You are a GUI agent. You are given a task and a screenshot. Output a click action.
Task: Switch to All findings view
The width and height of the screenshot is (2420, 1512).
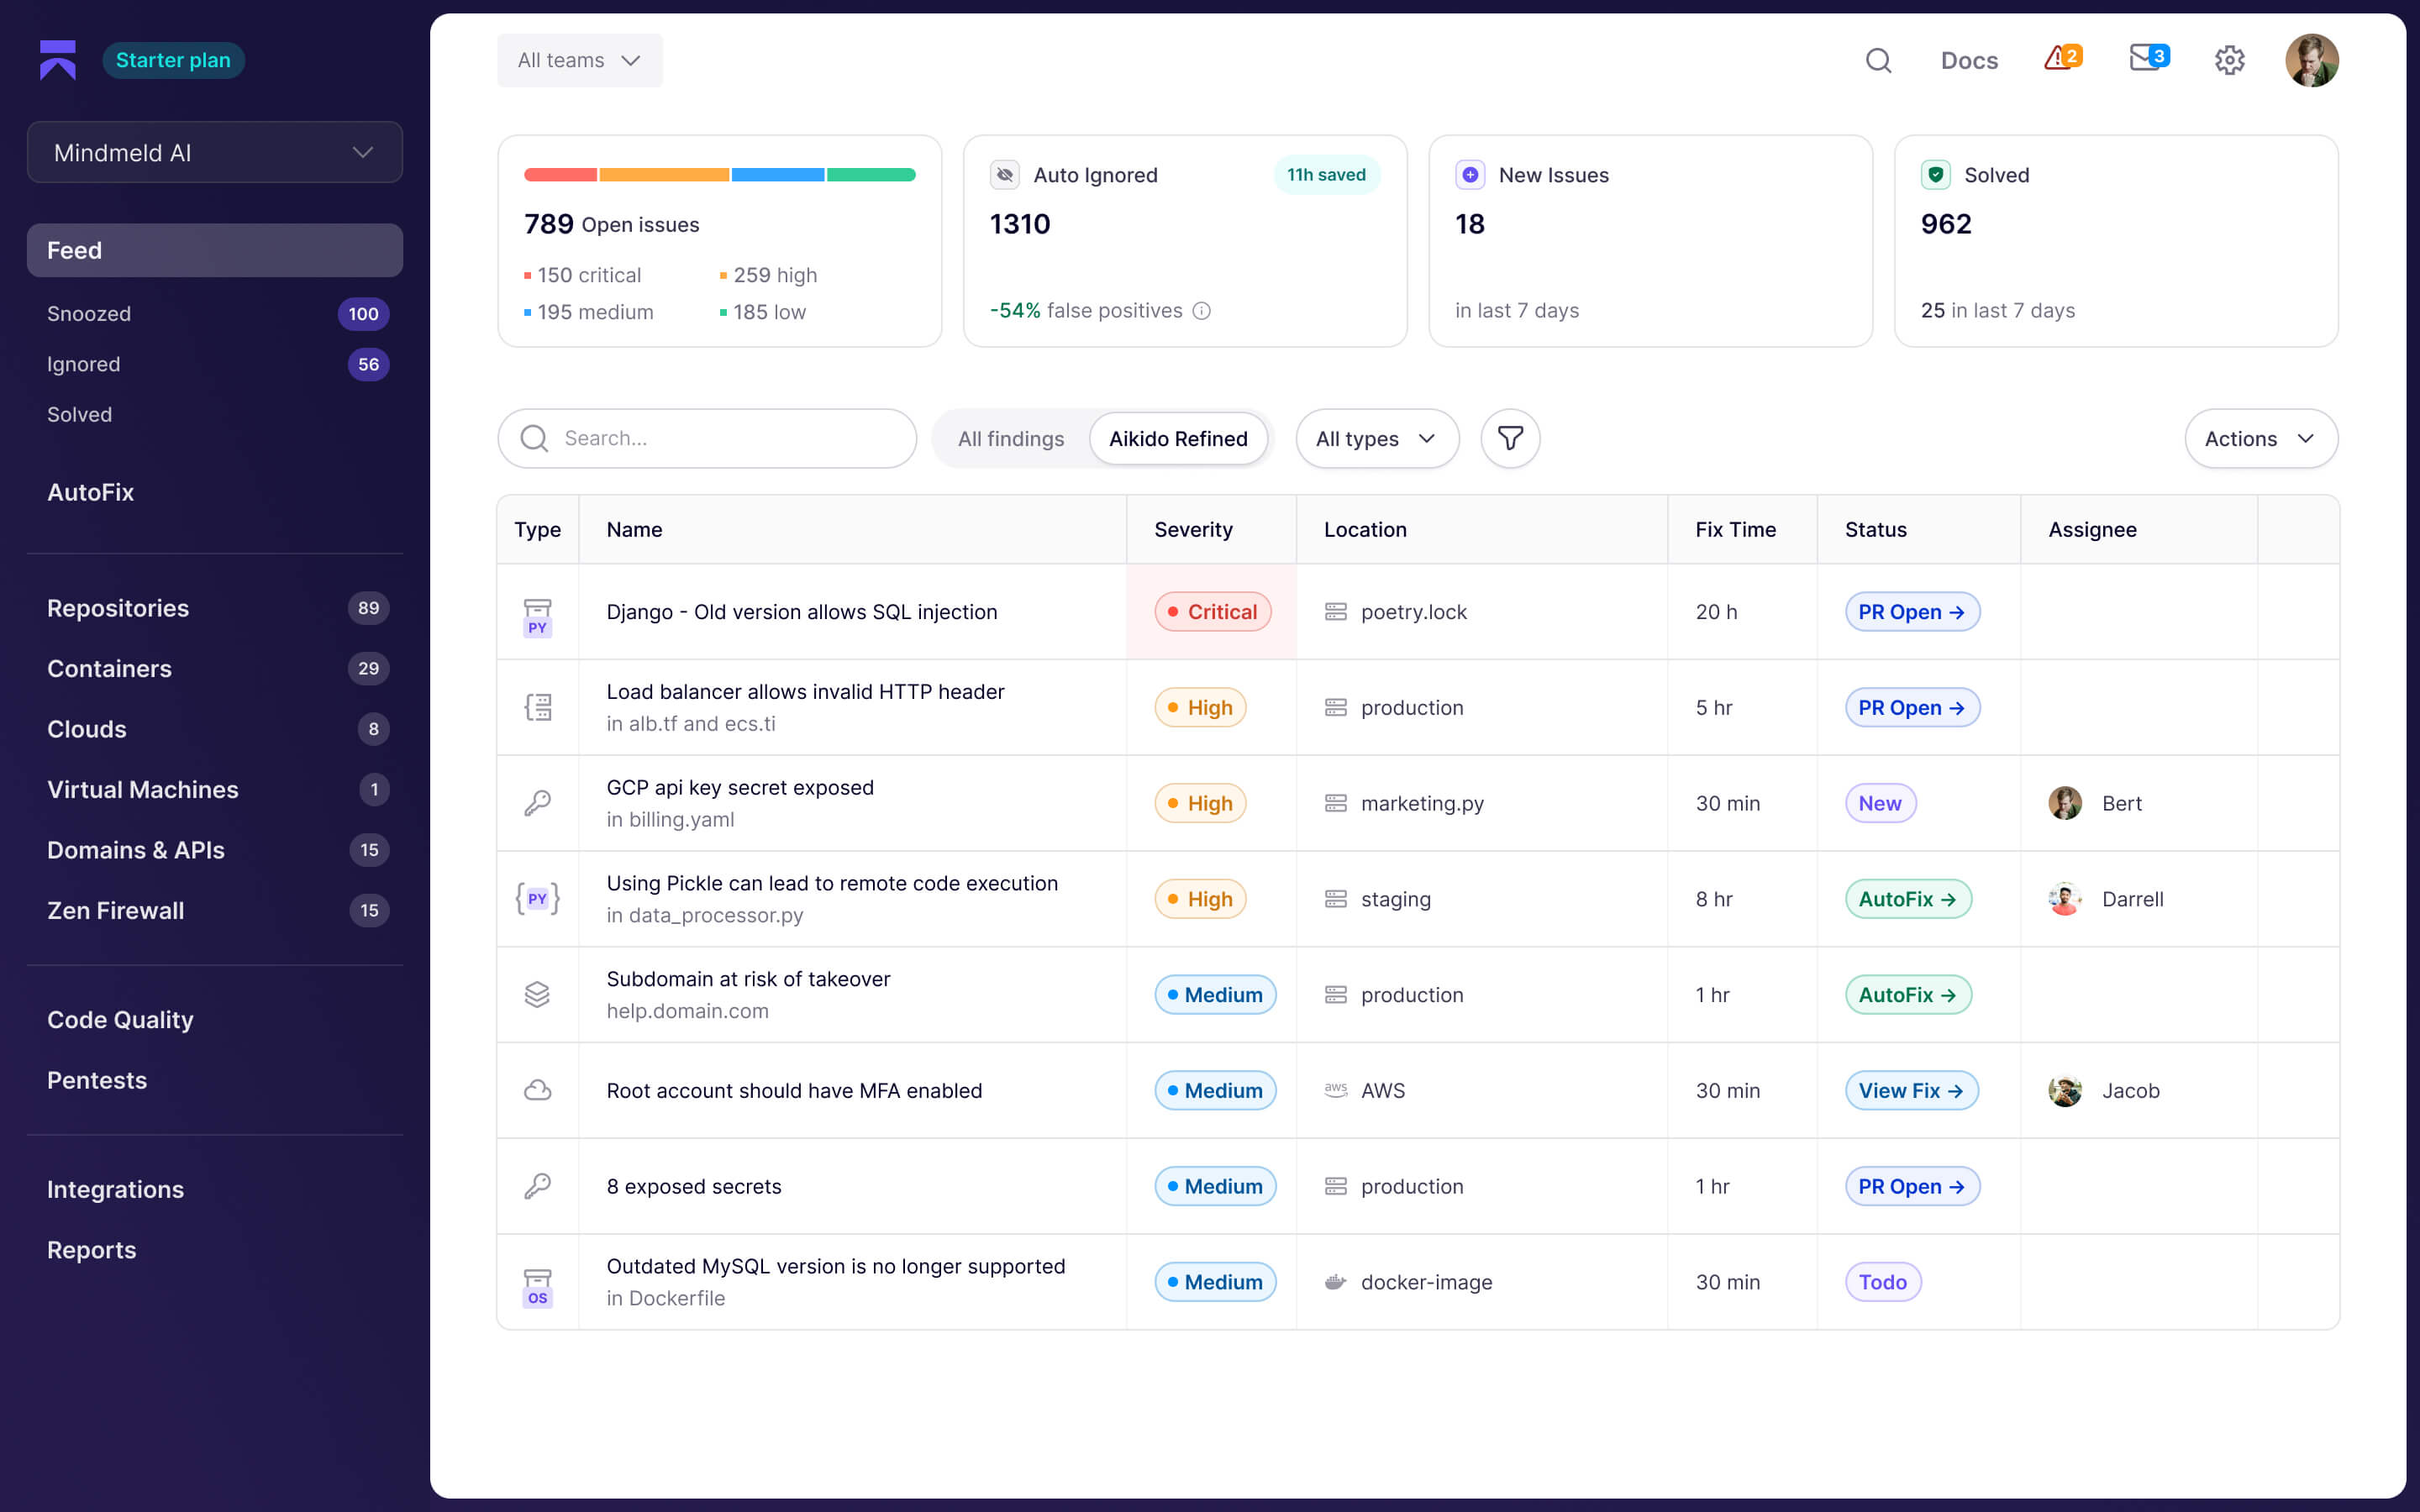1010,438
